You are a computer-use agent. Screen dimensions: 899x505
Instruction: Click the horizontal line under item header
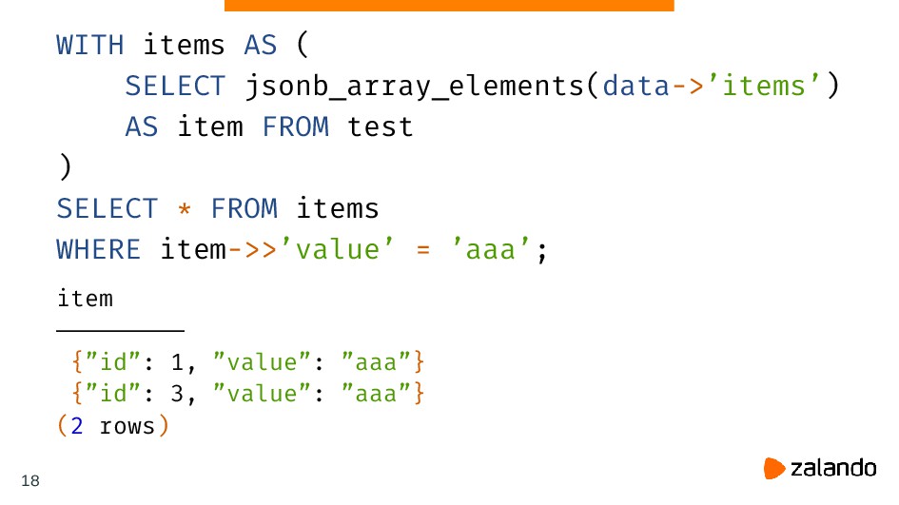(121, 331)
